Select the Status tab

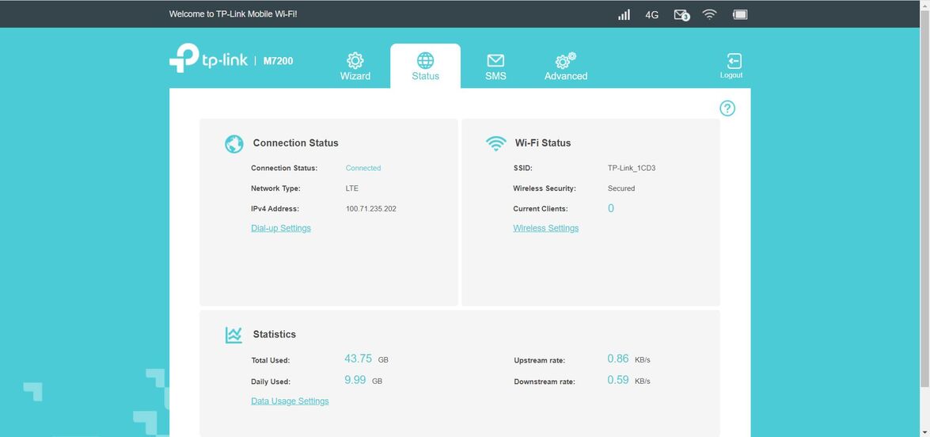click(x=425, y=66)
